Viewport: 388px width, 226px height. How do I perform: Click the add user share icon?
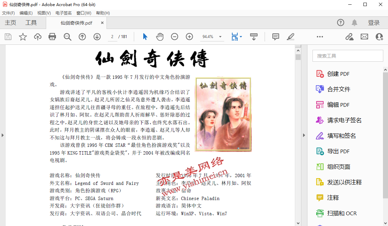tap(379, 37)
